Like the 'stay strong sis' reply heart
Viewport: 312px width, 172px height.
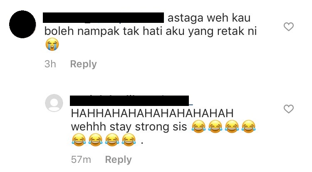[x=289, y=109]
